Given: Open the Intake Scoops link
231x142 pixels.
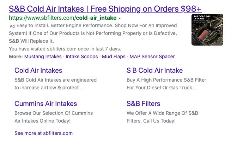Looking at the screenshot, I should click(x=82, y=57).
